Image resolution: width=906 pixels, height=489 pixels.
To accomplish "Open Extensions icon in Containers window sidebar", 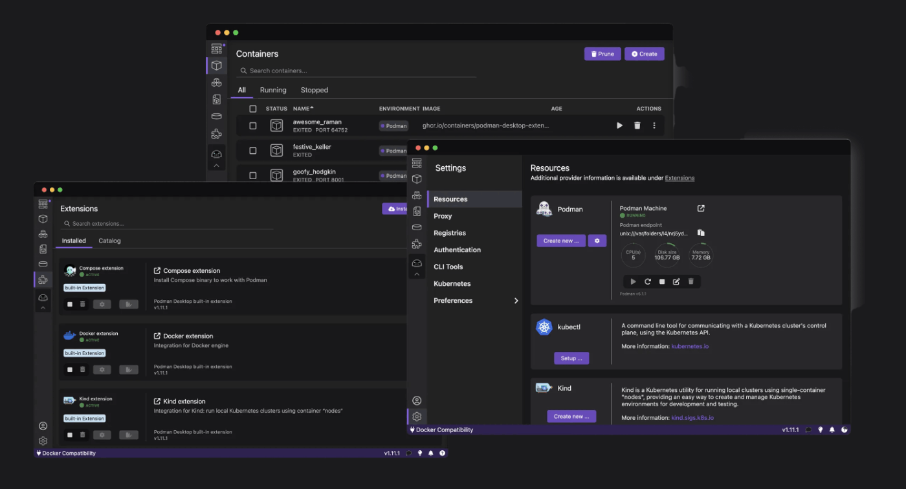I will click(x=217, y=134).
